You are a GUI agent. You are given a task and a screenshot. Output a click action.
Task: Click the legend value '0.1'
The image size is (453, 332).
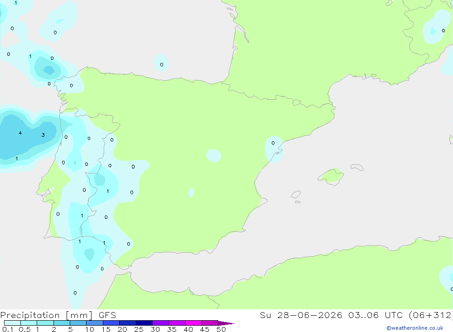[x=8, y=329]
